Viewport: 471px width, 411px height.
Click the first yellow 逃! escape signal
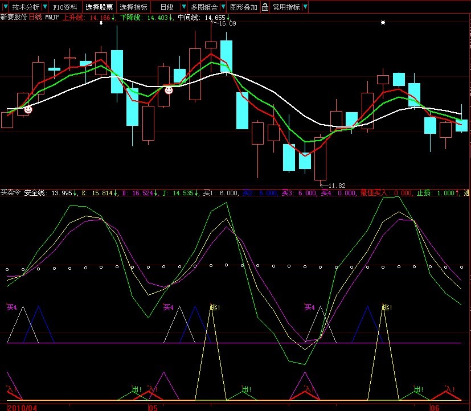click(214, 307)
